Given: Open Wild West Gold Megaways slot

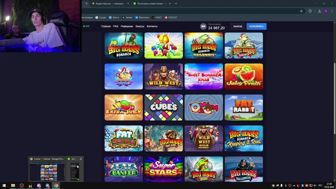Looking at the screenshot, I should click(x=204, y=138).
